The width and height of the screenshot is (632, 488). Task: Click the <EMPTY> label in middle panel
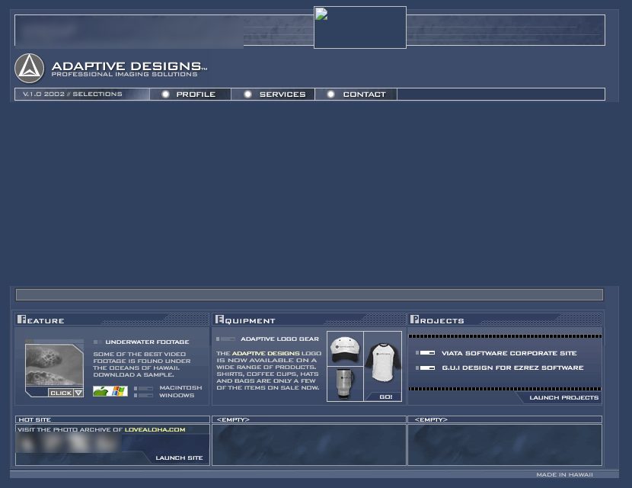click(233, 420)
